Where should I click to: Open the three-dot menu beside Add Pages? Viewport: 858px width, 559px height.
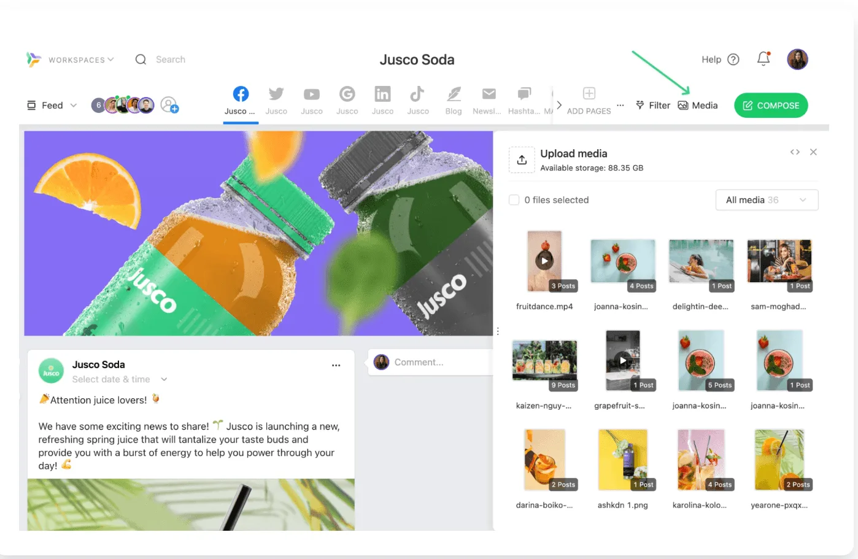pyautogui.click(x=620, y=105)
